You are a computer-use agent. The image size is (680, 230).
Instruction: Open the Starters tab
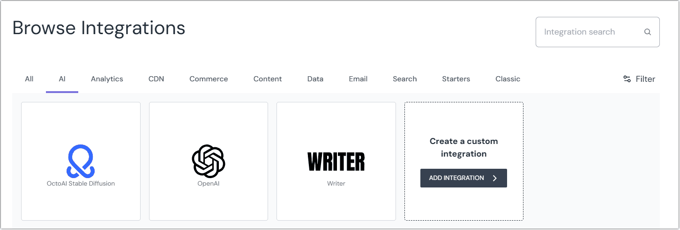pos(456,79)
